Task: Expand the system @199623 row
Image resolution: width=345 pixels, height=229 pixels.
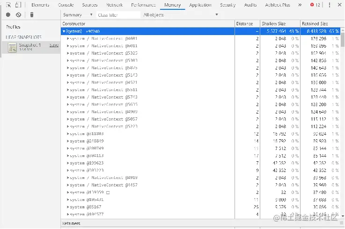Action: tap(68, 163)
